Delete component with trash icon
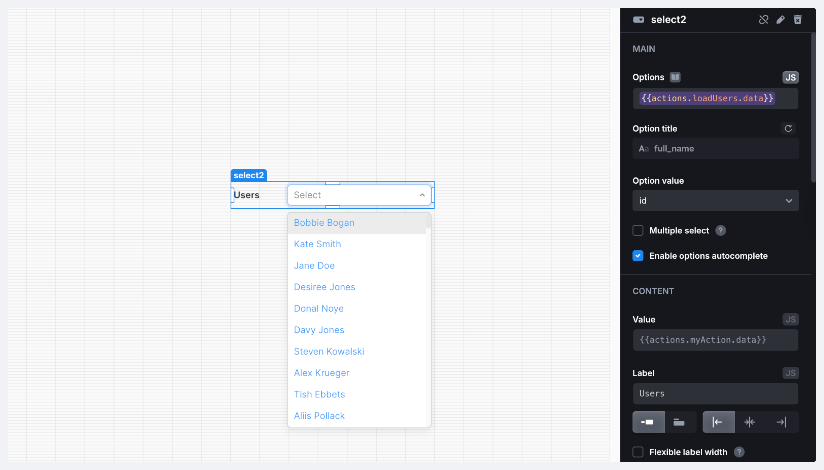The height and width of the screenshot is (470, 824). click(797, 20)
